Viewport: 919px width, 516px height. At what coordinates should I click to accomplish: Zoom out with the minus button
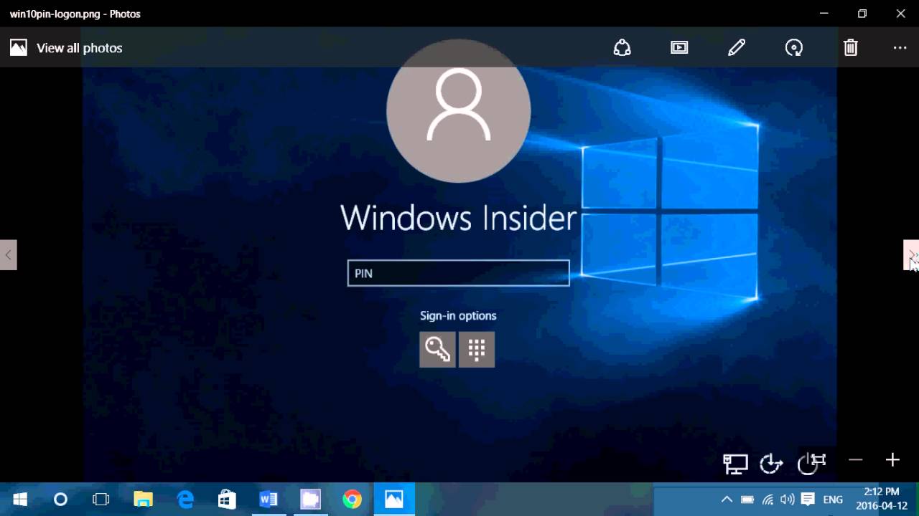855,460
